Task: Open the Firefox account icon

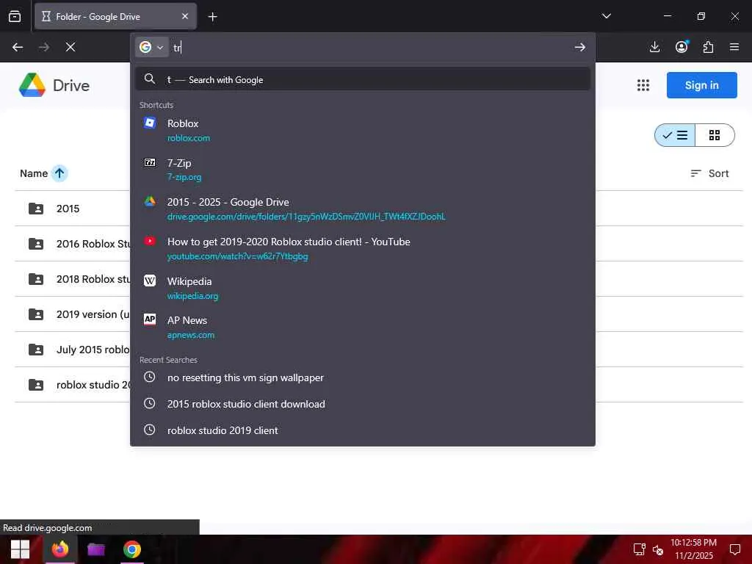Action: click(681, 47)
